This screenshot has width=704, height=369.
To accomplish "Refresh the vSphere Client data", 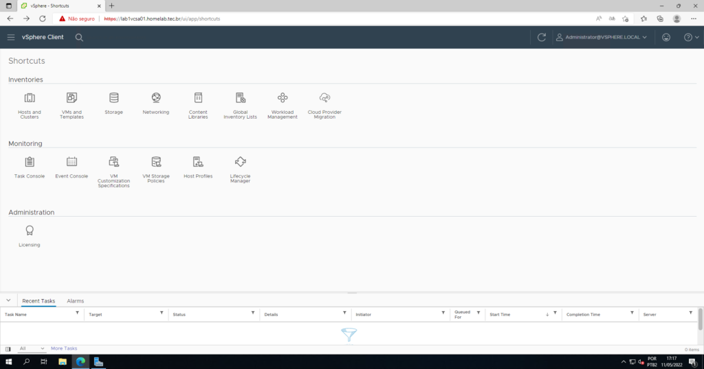I will point(542,37).
